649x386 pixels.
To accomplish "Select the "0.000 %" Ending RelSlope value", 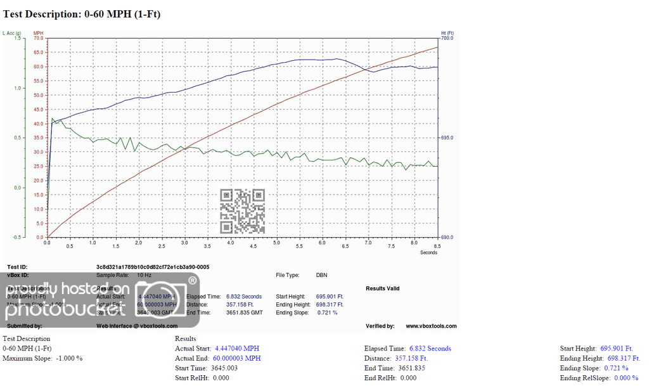I will 626,378.
